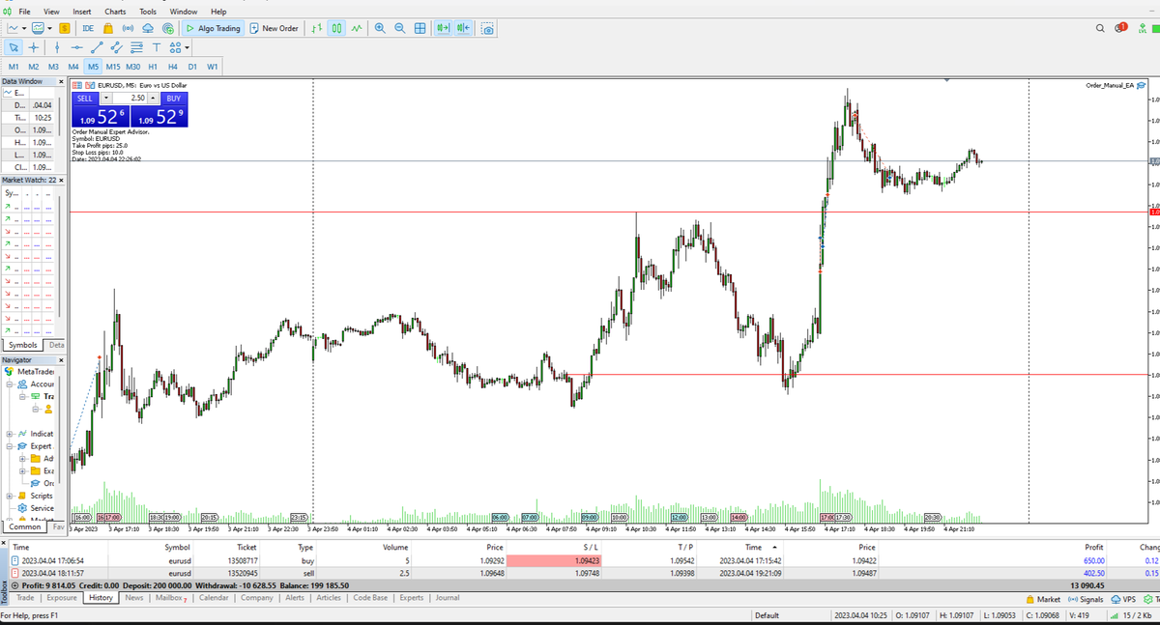
Task: Click the SELL button on chart panel
Action: [85, 98]
